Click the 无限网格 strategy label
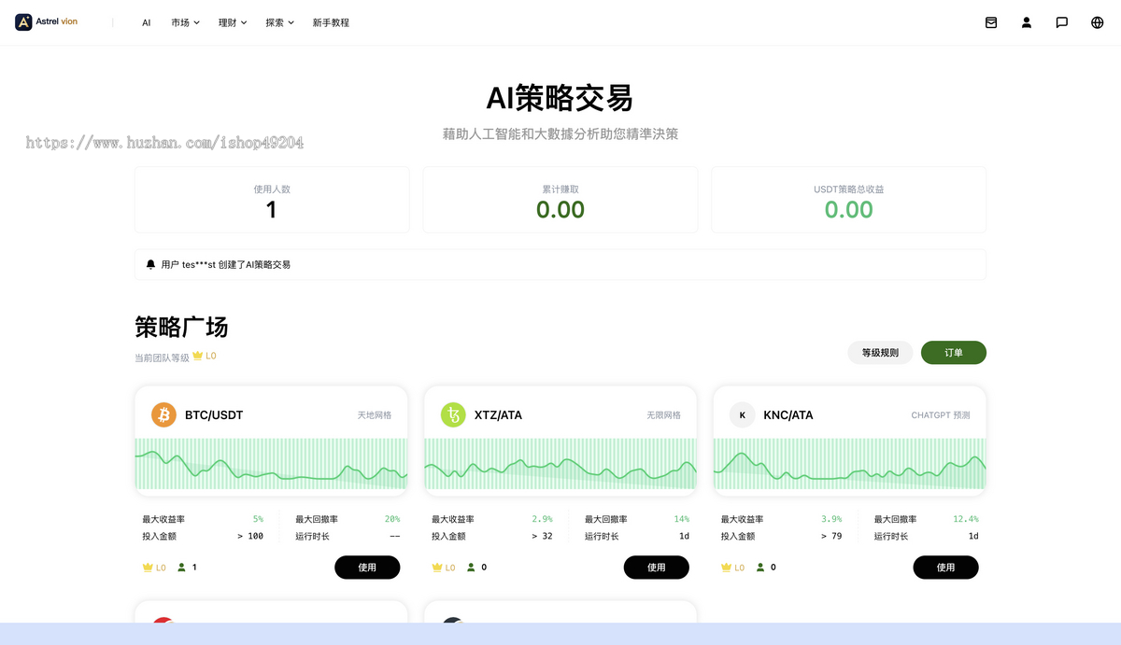1121x645 pixels. (x=664, y=414)
